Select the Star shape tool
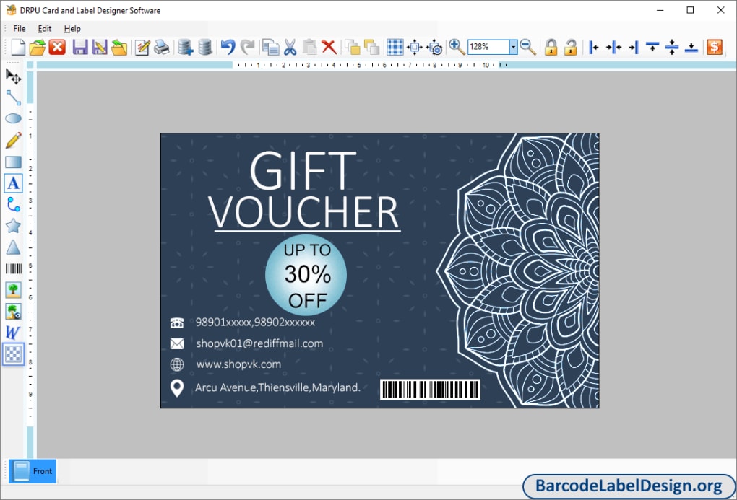The width and height of the screenshot is (737, 500). coord(13,226)
